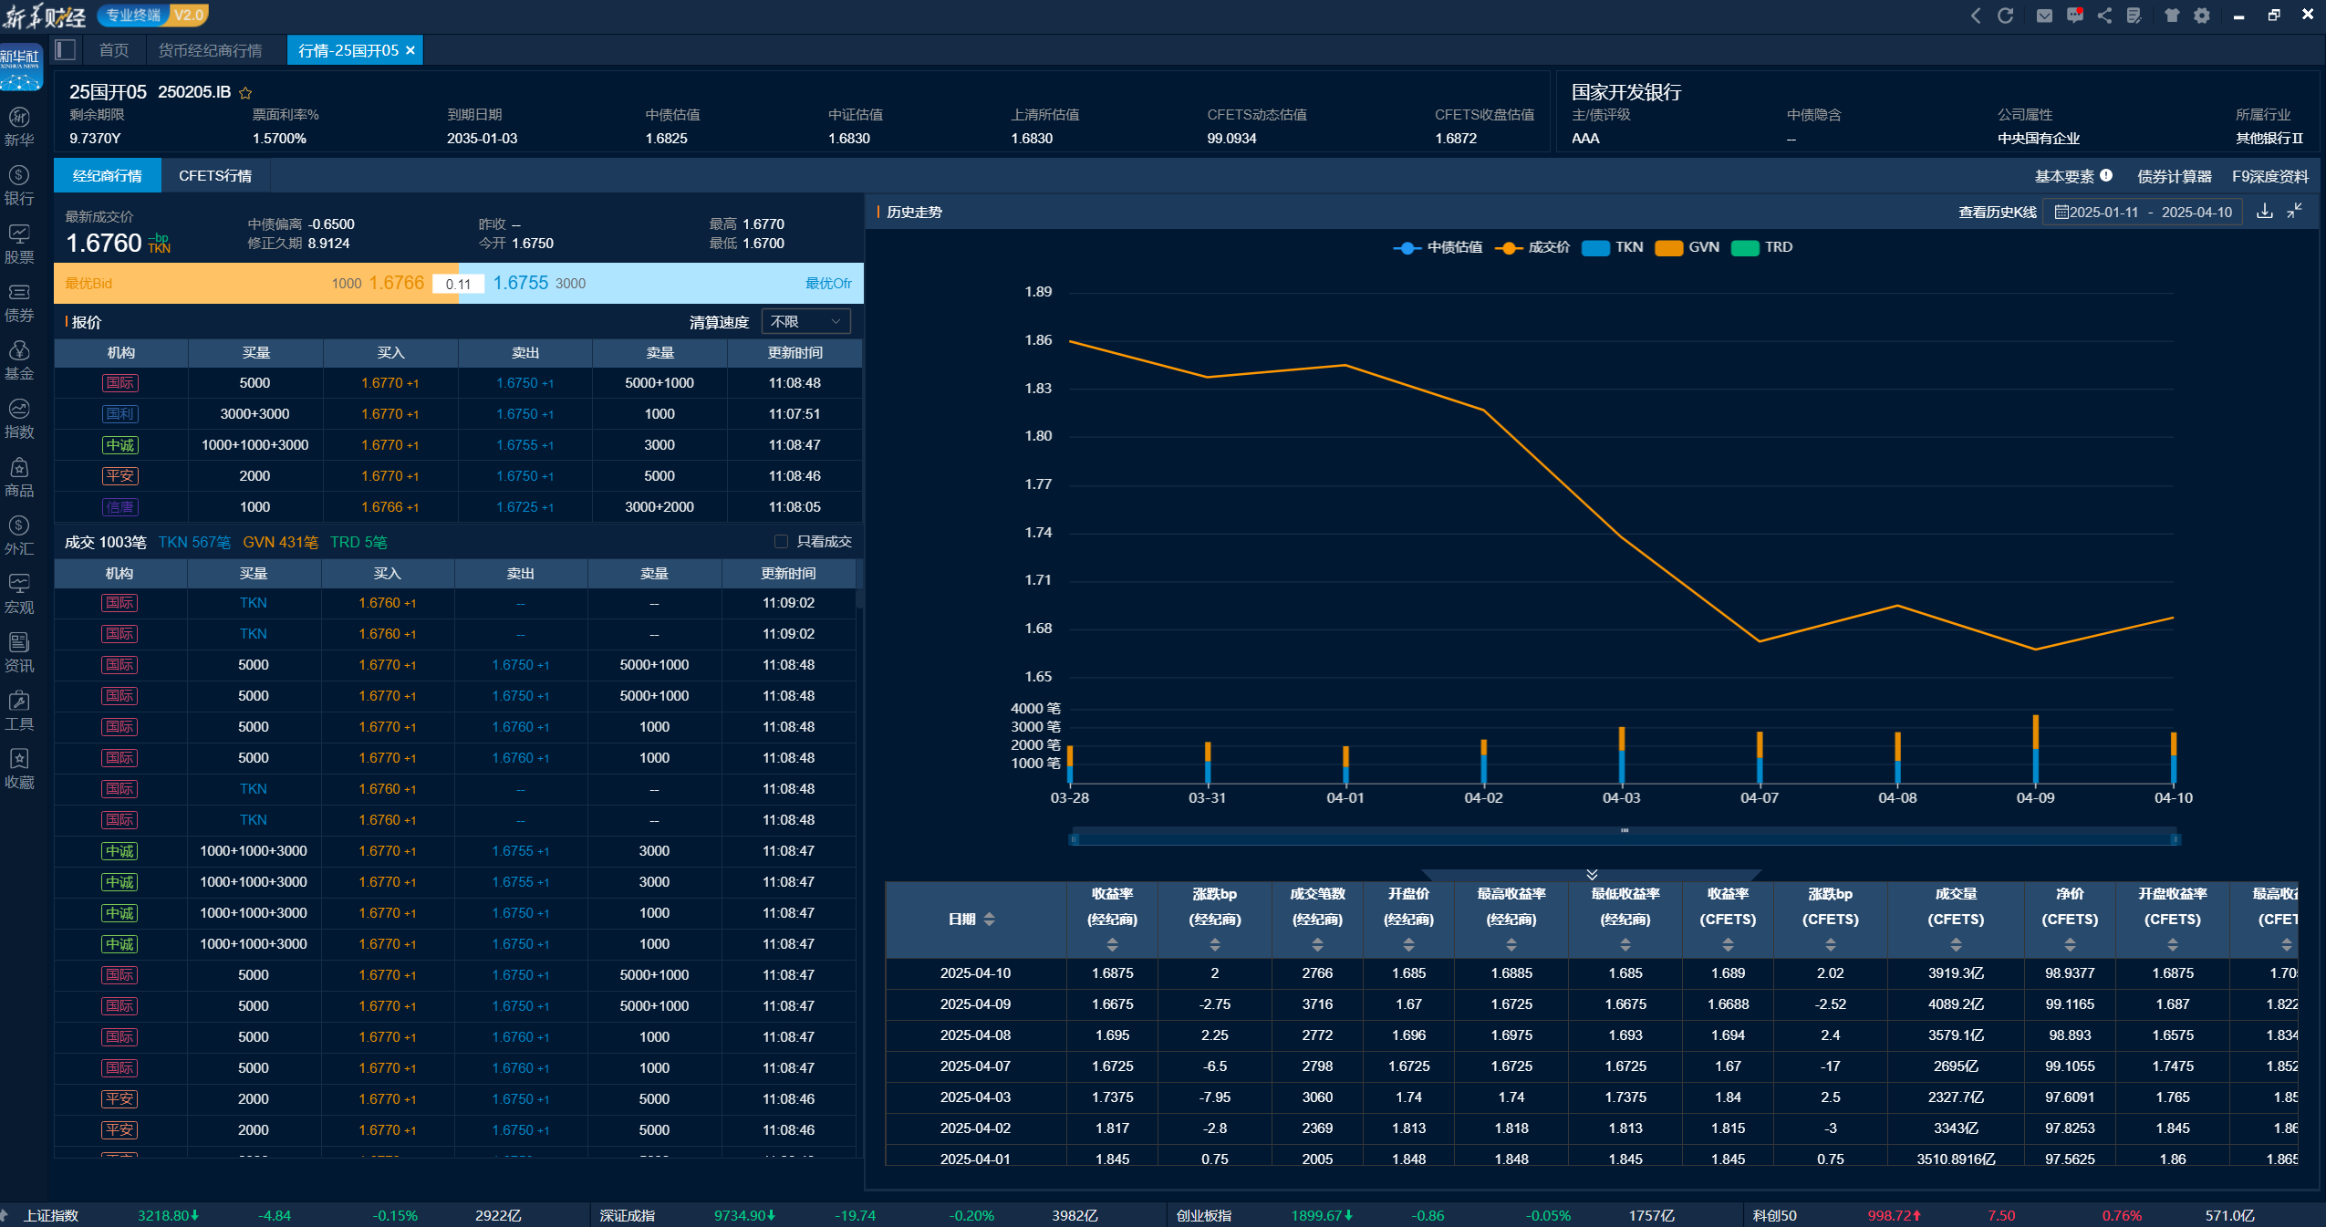Switch to the 货币经纪商行情 tab
2326x1227 pixels.
tap(210, 50)
